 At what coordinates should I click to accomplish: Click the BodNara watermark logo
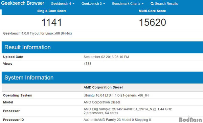pyautogui.click(x=190, y=119)
